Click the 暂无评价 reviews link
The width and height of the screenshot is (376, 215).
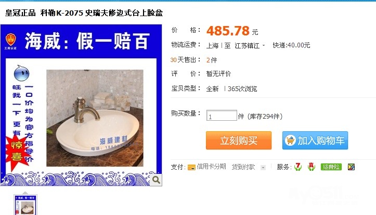tap(218, 74)
